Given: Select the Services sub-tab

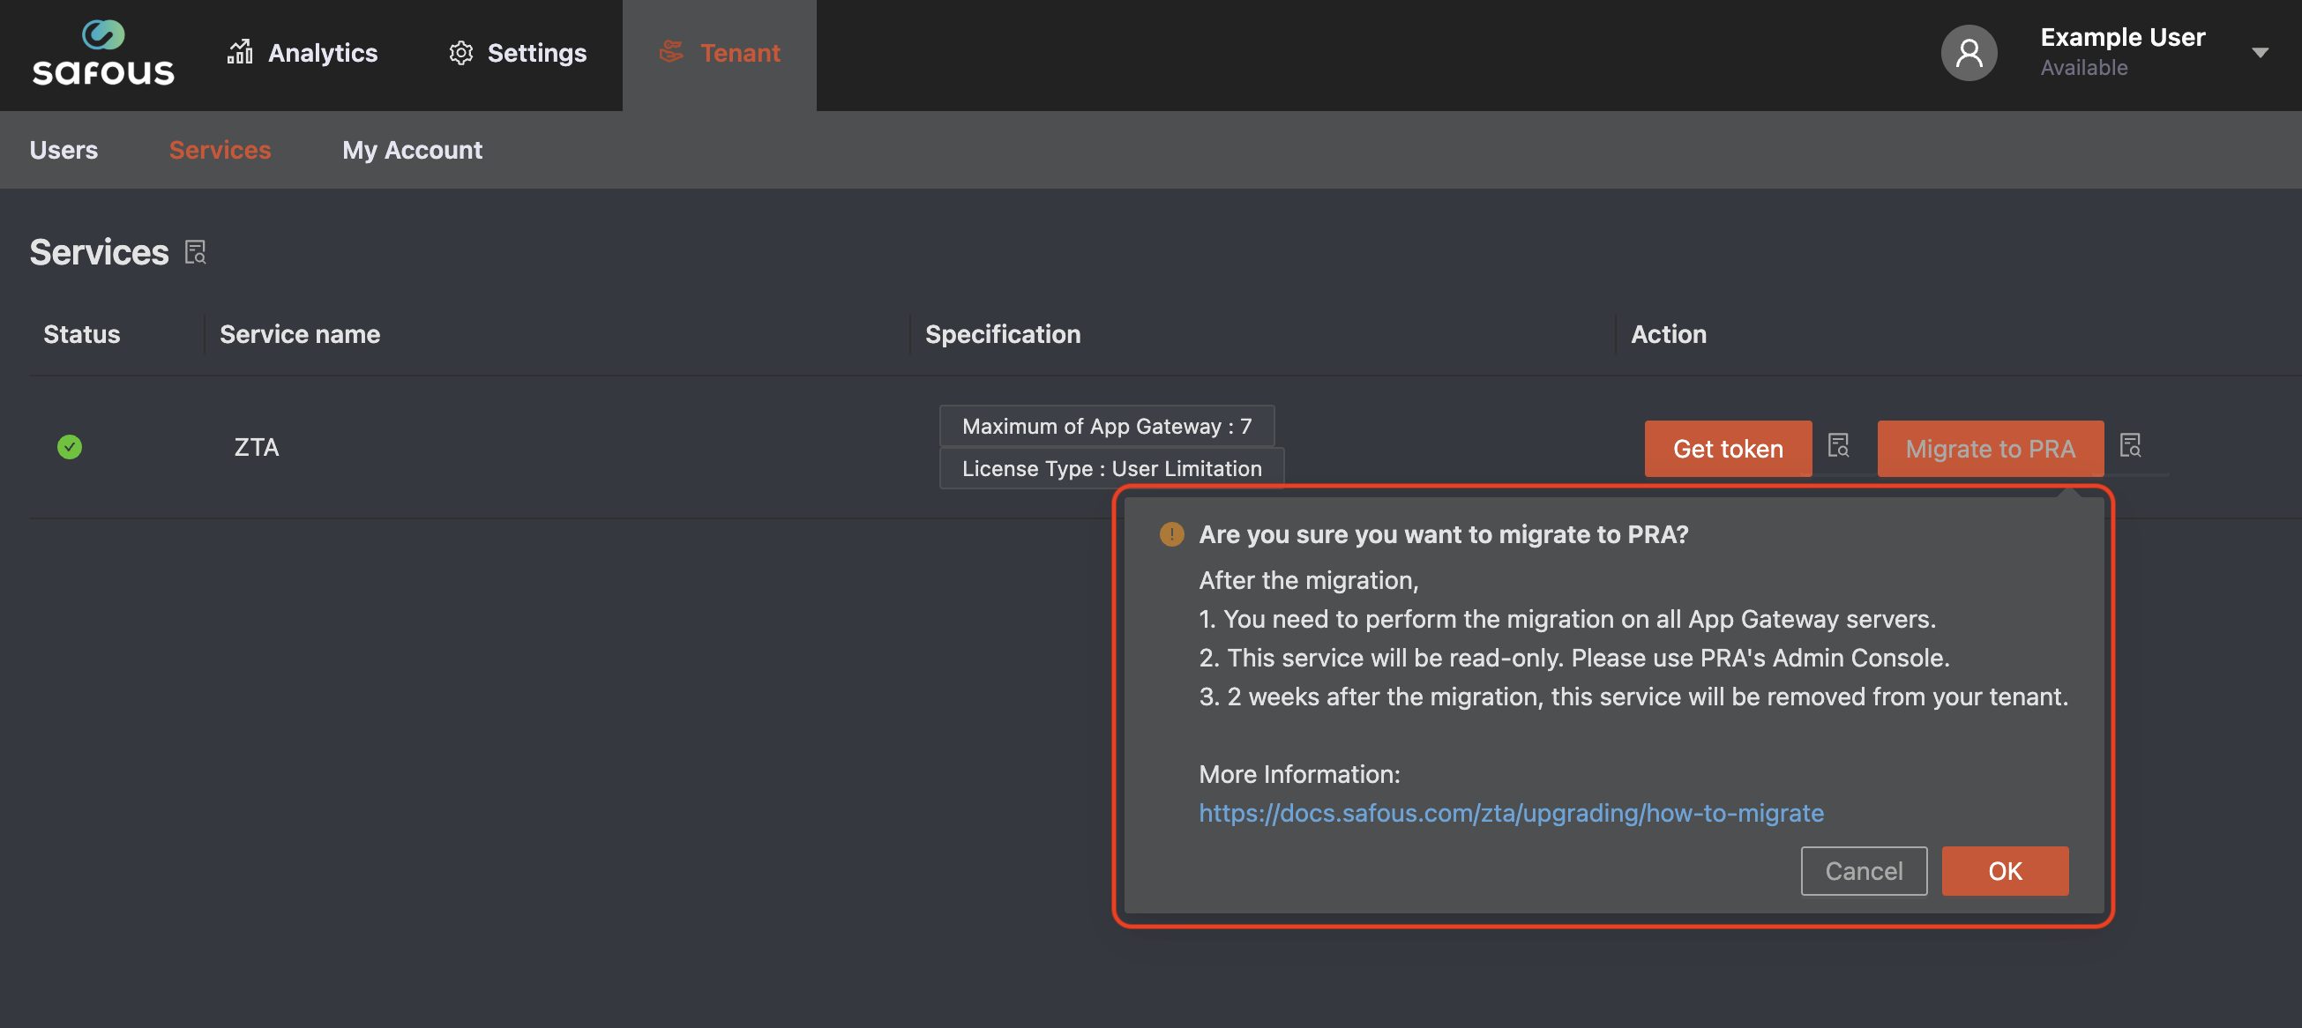Looking at the screenshot, I should (x=220, y=150).
